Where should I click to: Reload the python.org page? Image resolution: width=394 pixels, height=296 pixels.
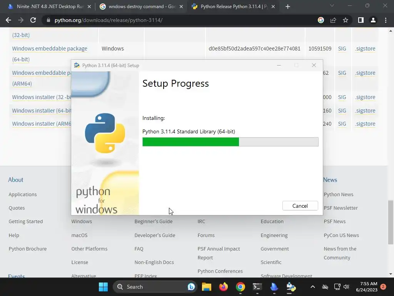click(x=33, y=20)
